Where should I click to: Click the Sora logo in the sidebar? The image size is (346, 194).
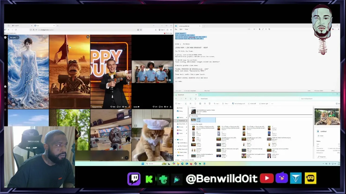coord(5,37)
